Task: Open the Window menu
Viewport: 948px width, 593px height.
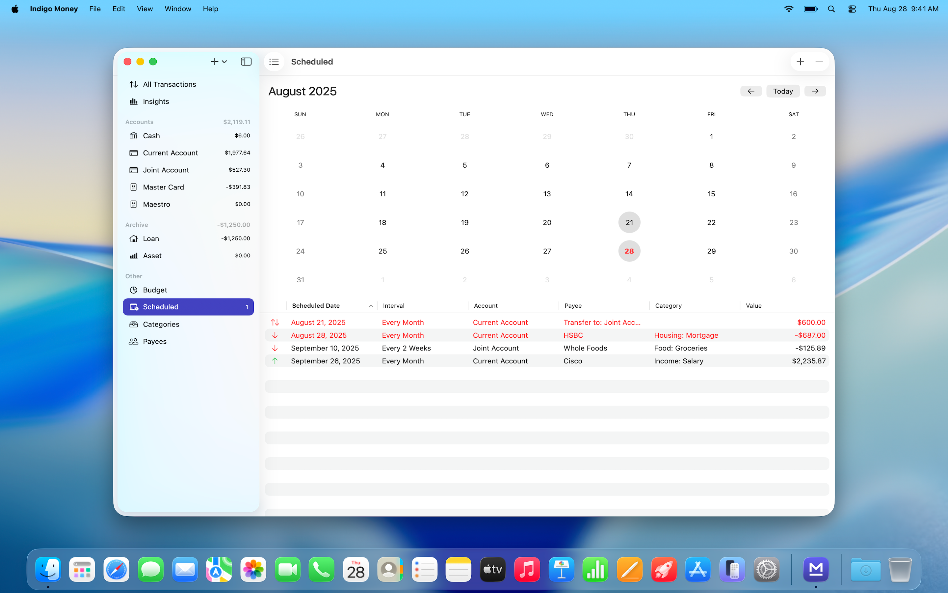Action: pos(178,9)
